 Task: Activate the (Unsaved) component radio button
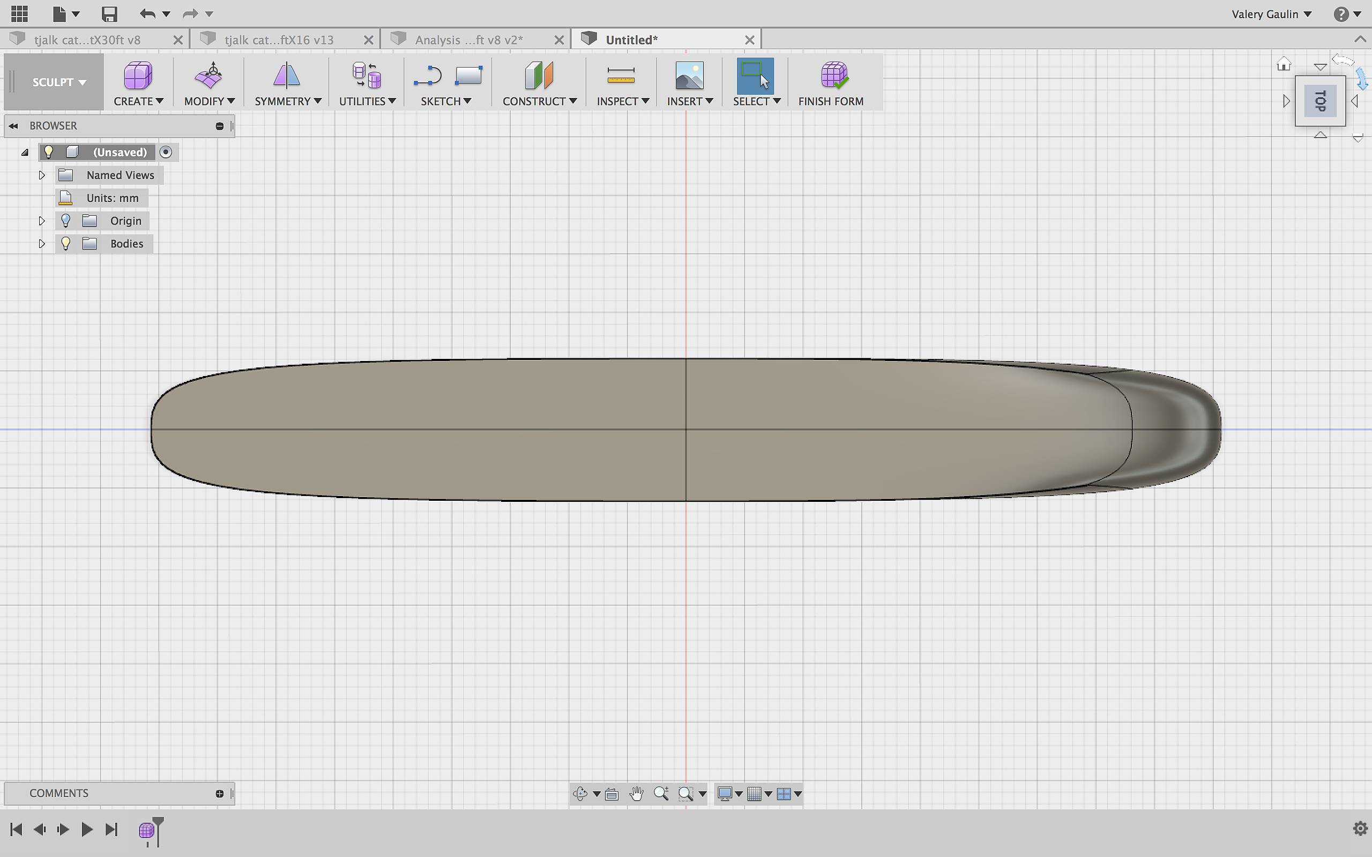point(166,152)
